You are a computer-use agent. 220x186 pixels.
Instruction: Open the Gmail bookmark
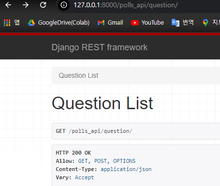click(110, 23)
